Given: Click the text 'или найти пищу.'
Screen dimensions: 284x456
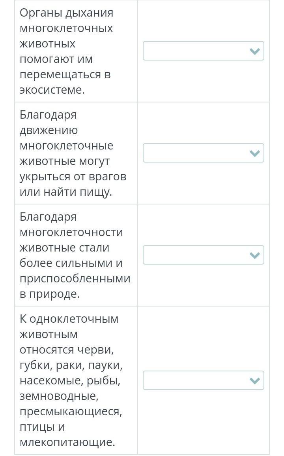Looking at the screenshot, I should (66, 192).
